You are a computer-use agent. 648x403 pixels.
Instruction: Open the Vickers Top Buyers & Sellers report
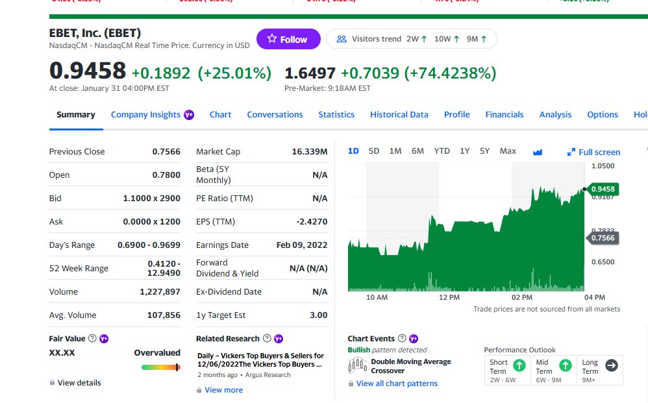pos(260,360)
